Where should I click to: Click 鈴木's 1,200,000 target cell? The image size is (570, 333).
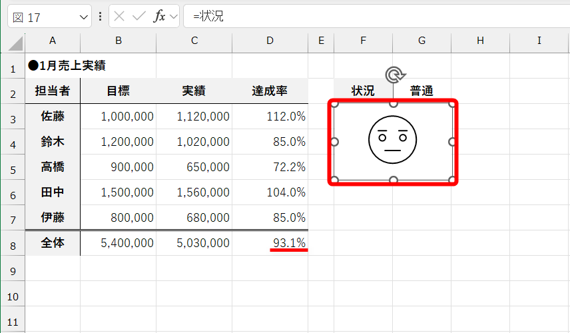click(118, 141)
